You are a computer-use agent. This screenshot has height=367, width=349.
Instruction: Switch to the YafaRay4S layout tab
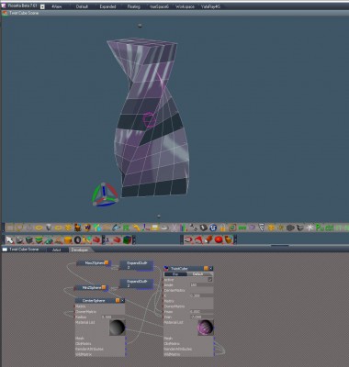point(210,6)
